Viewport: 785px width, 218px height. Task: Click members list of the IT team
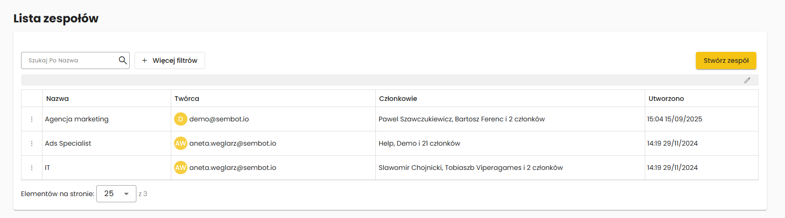tap(470, 168)
